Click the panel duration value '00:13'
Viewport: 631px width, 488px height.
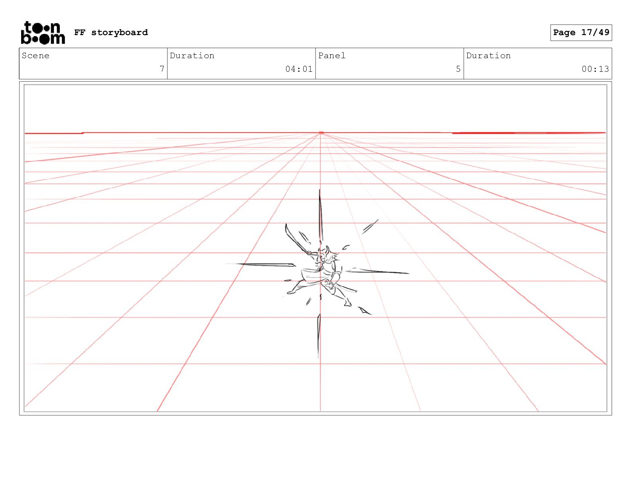595,69
